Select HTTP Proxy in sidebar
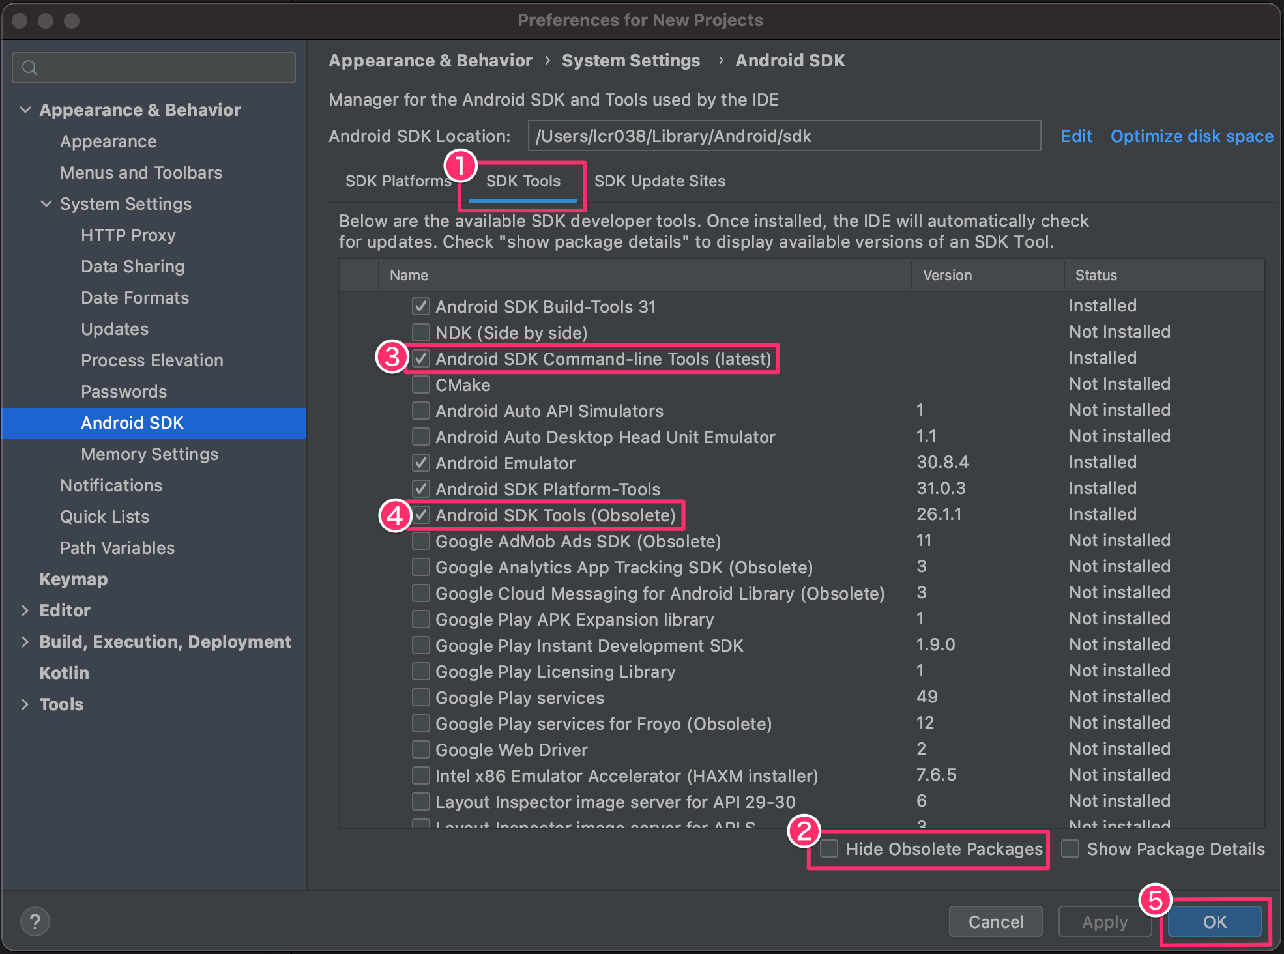The width and height of the screenshot is (1284, 954). tap(128, 235)
